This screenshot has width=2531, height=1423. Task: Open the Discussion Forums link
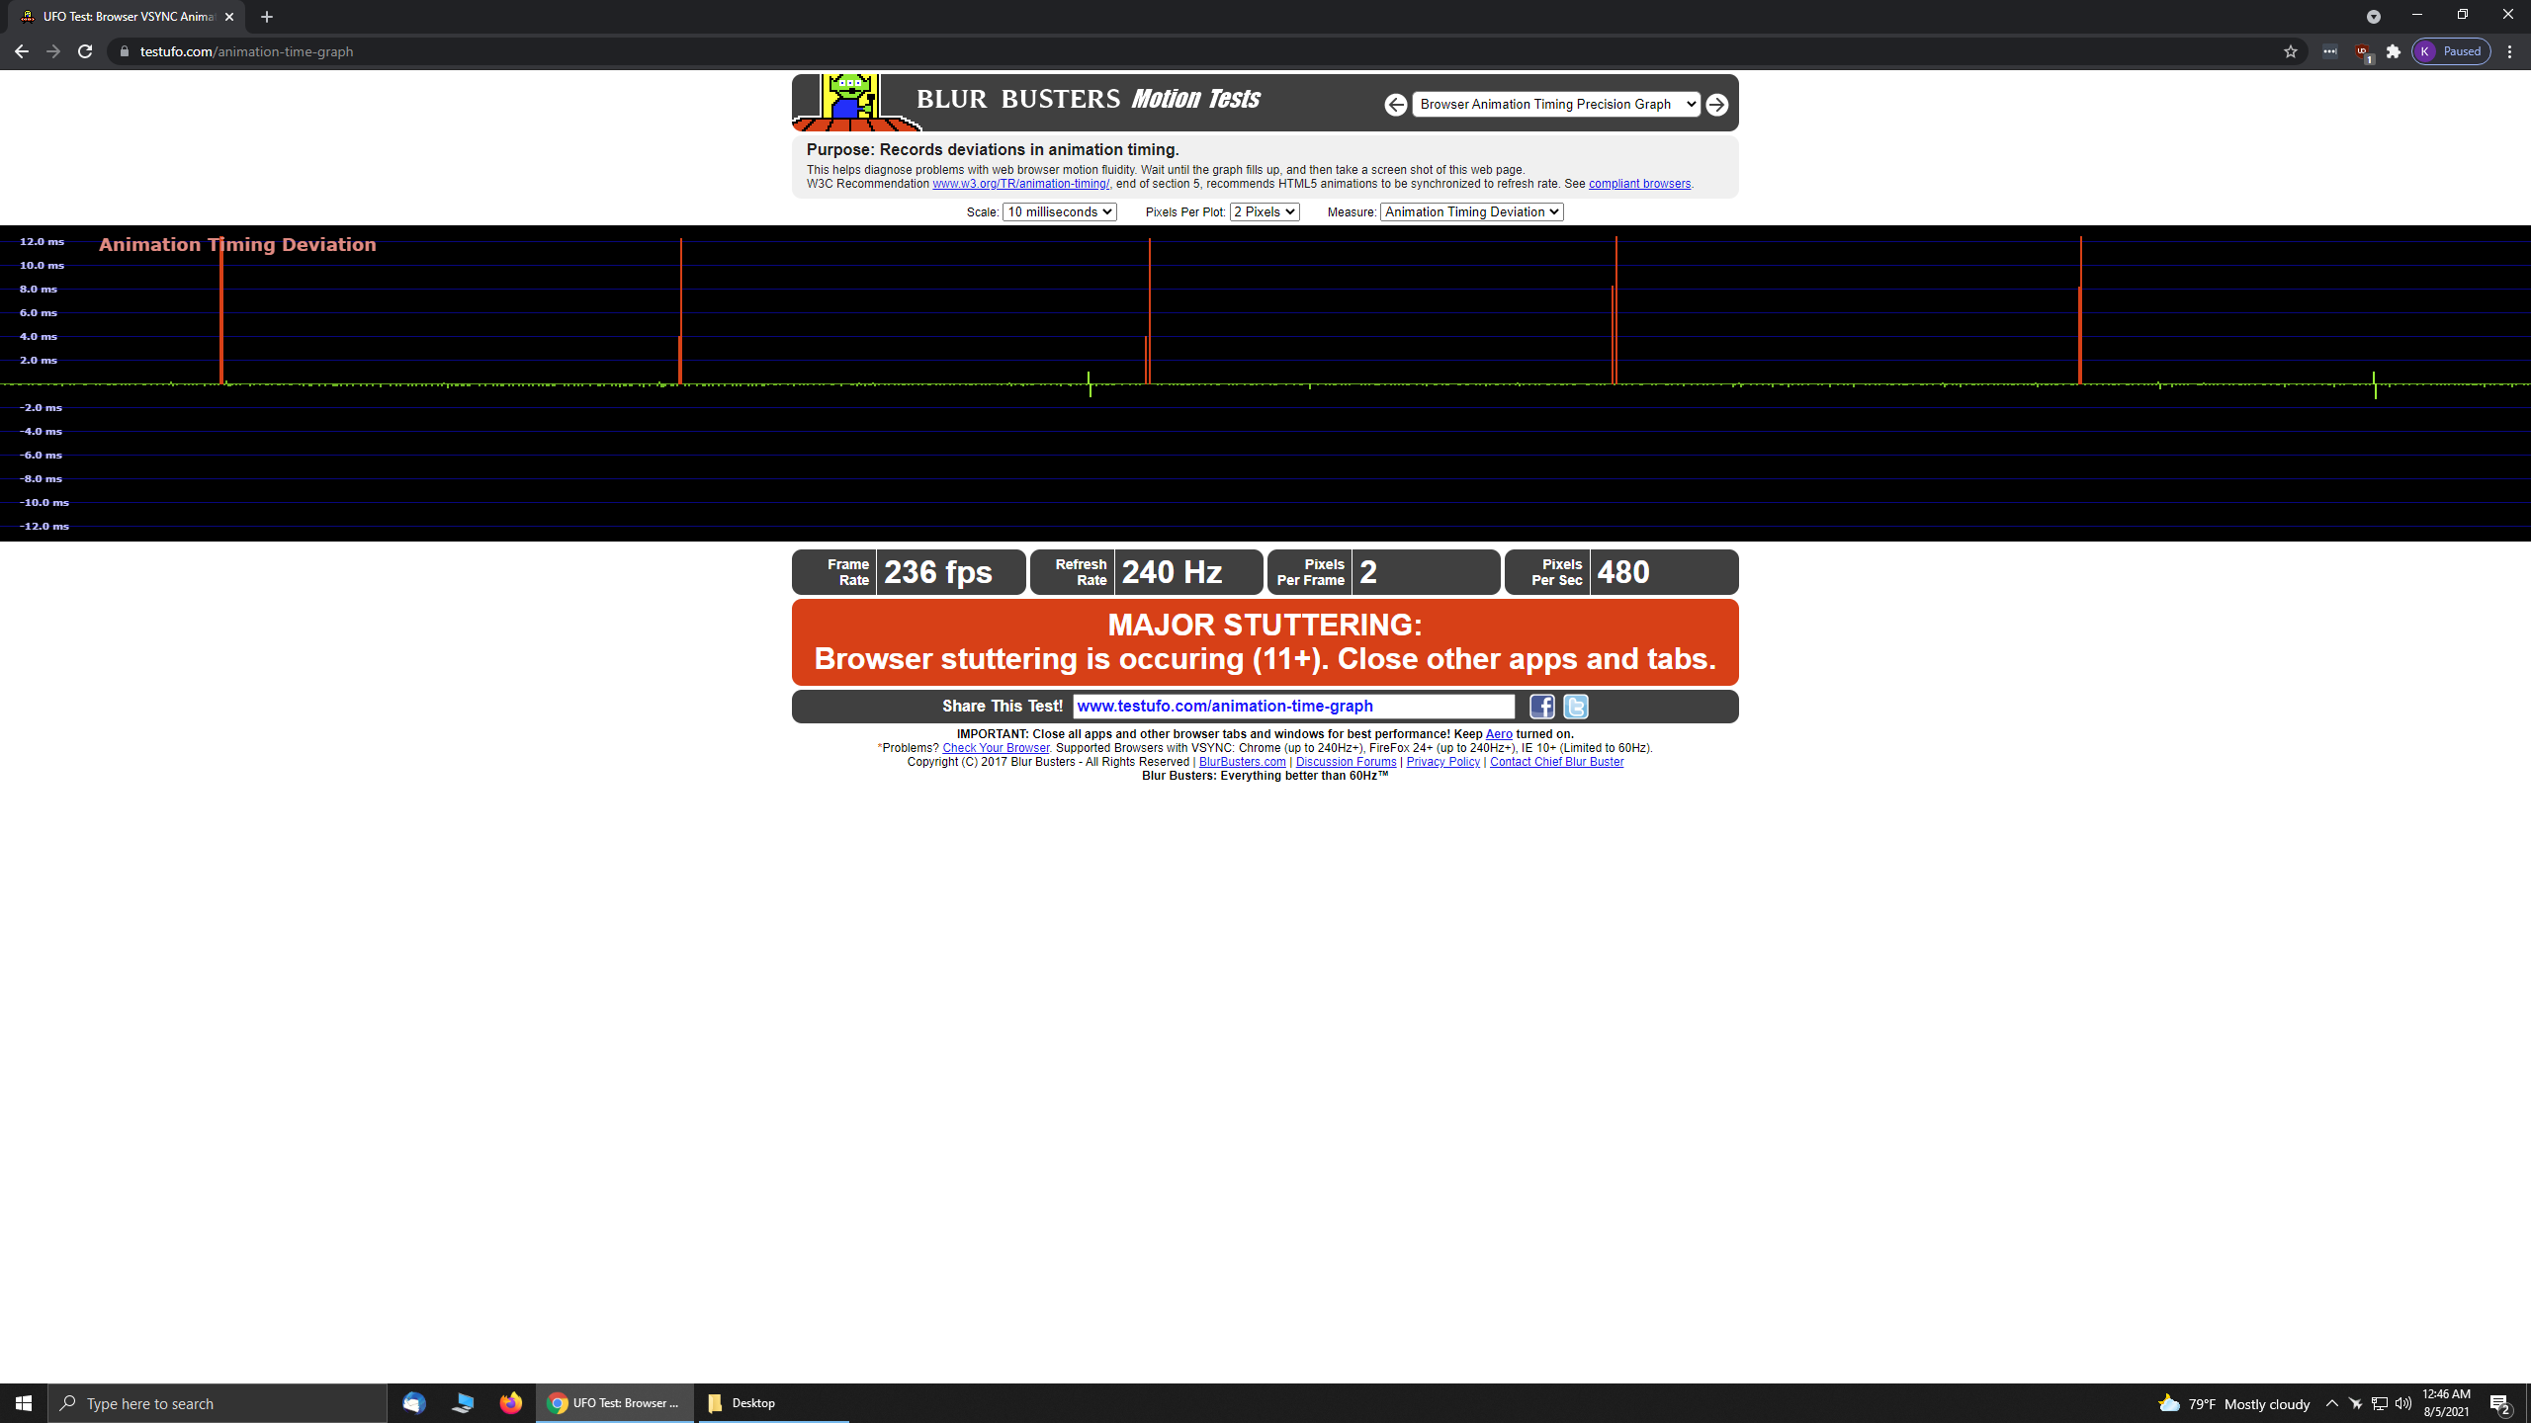click(1346, 762)
